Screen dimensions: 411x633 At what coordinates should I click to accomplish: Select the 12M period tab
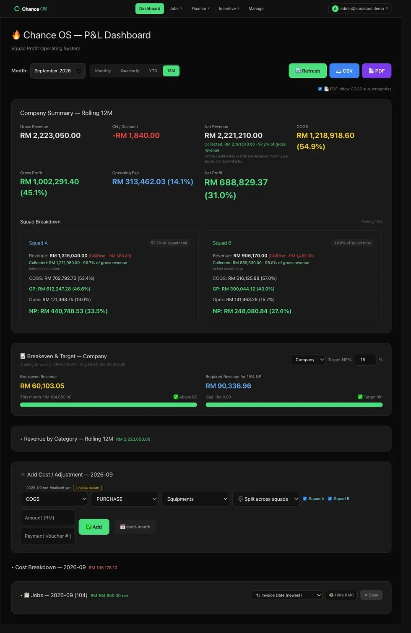[x=171, y=71]
